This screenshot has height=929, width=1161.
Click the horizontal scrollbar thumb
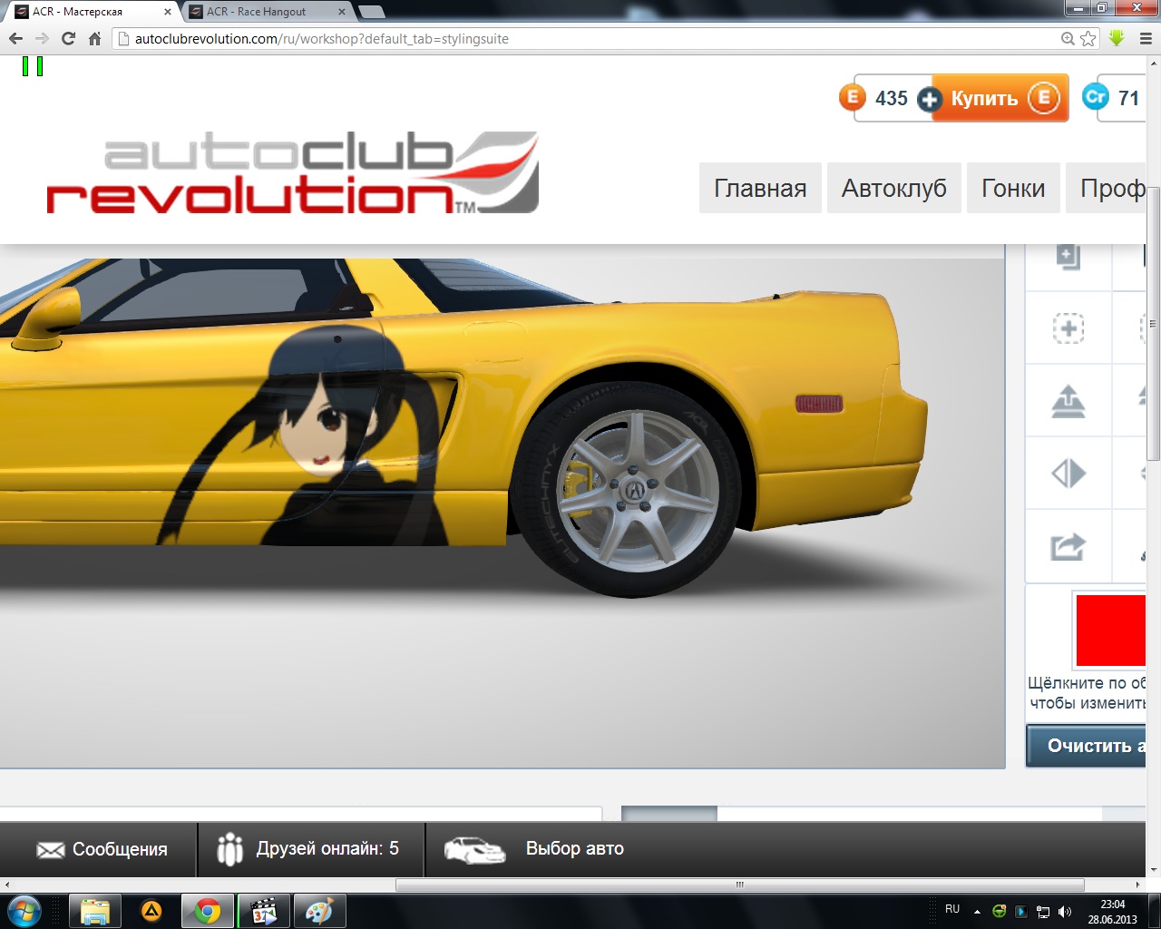point(740,885)
